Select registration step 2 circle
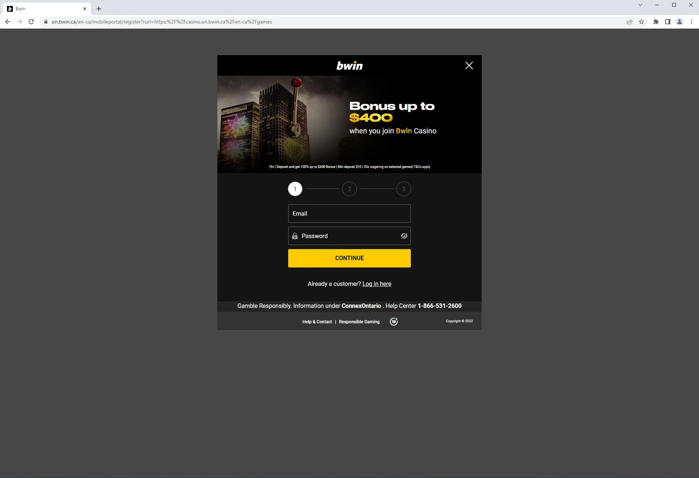This screenshot has width=699, height=478. 349,189
